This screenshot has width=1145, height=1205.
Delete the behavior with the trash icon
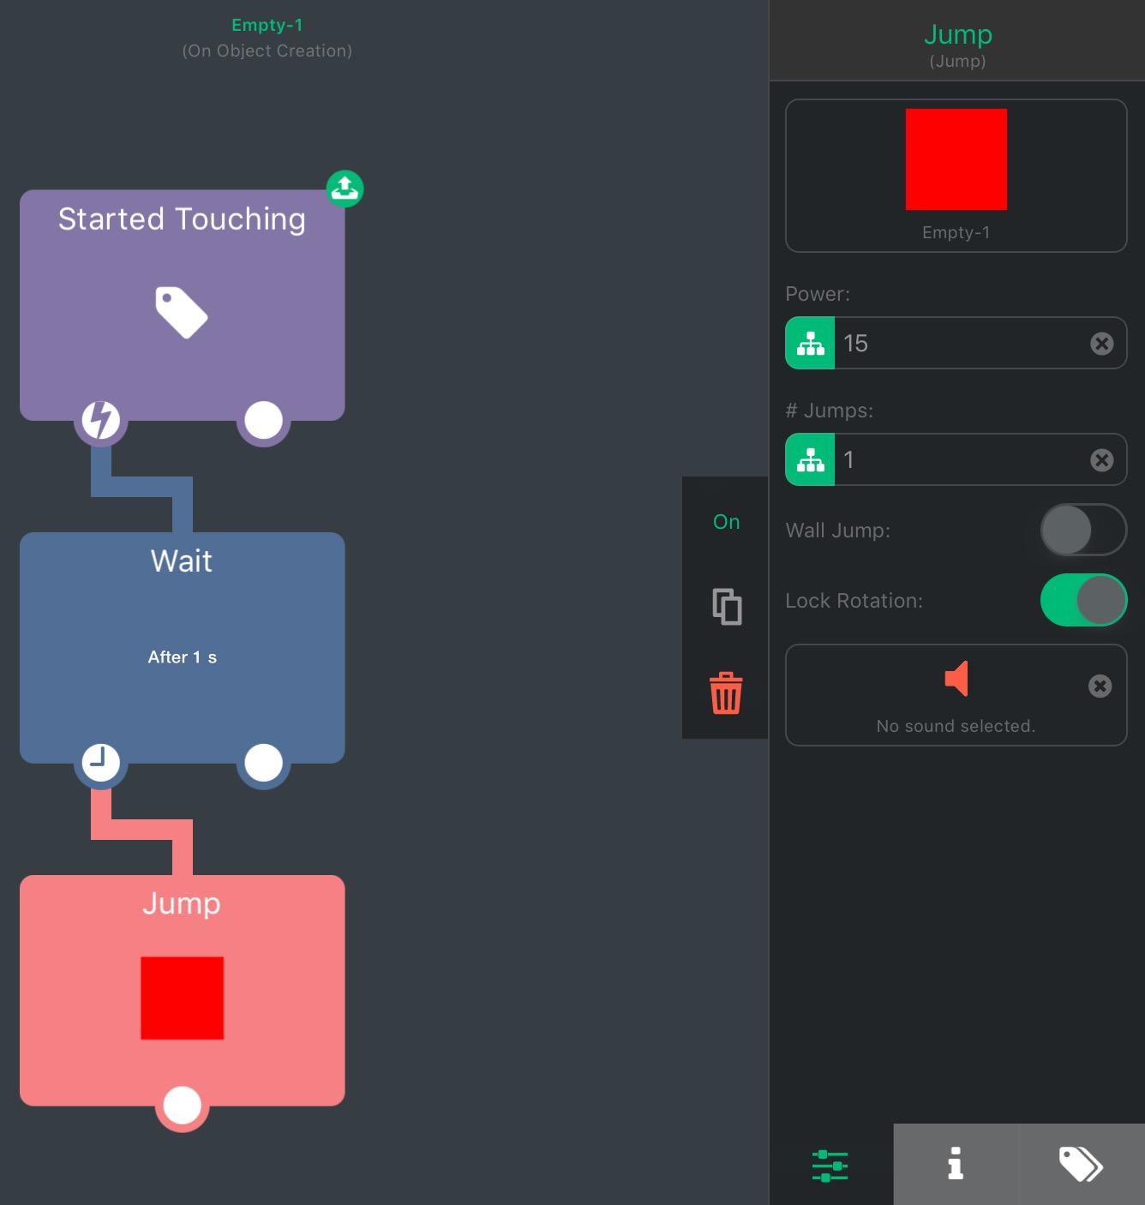coord(726,692)
